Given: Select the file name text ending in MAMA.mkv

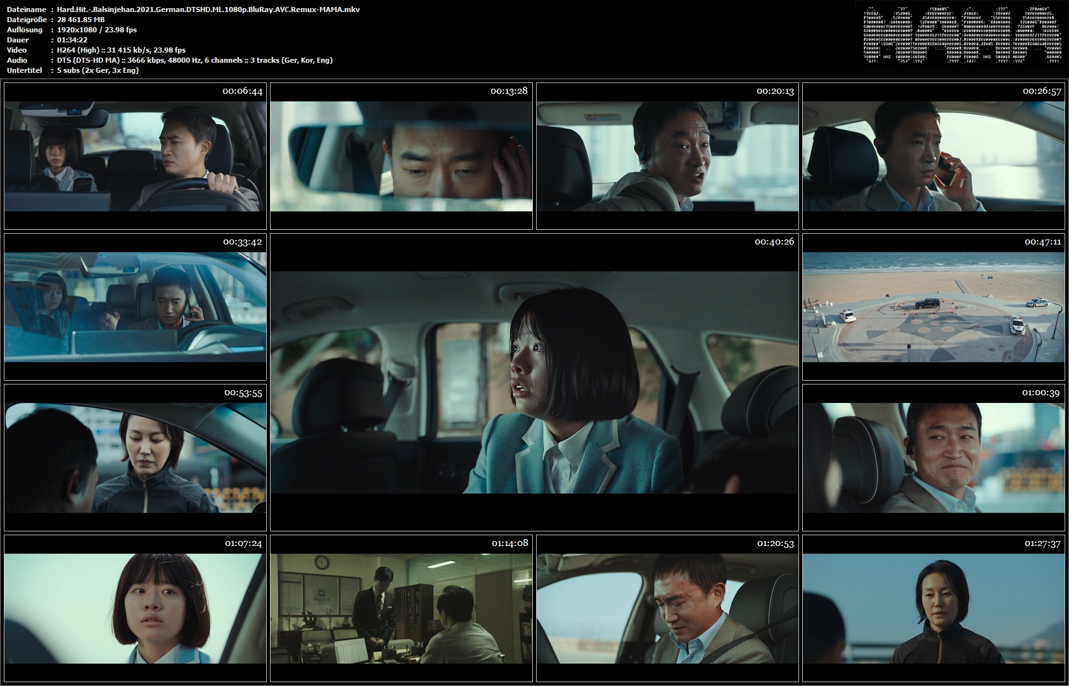Looking at the screenshot, I should tap(208, 10).
